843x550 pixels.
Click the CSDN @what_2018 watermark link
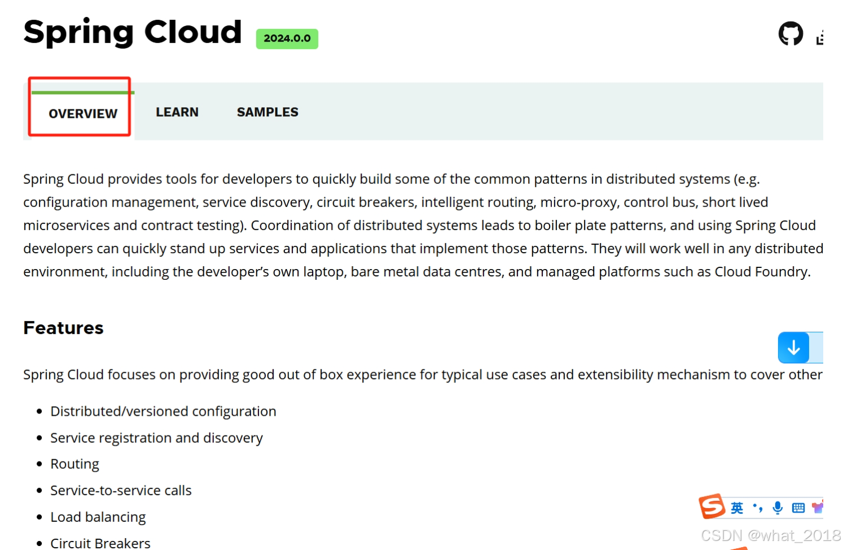click(771, 535)
